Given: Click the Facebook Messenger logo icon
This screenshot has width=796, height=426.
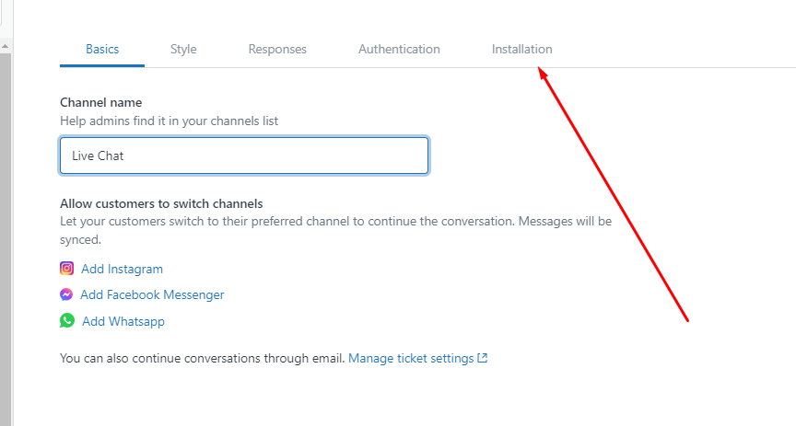Looking at the screenshot, I should pyautogui.click(x=67, y=295).
